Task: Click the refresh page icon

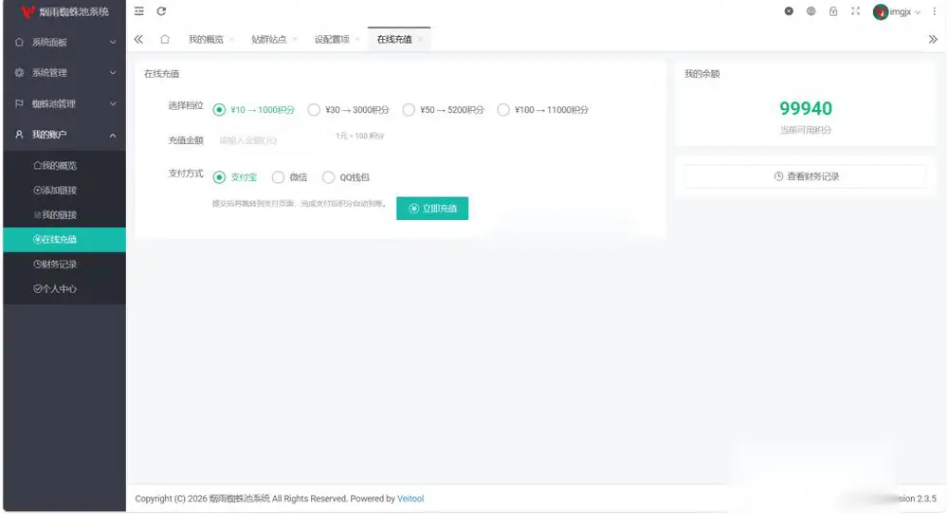Action: click(161, 10)
